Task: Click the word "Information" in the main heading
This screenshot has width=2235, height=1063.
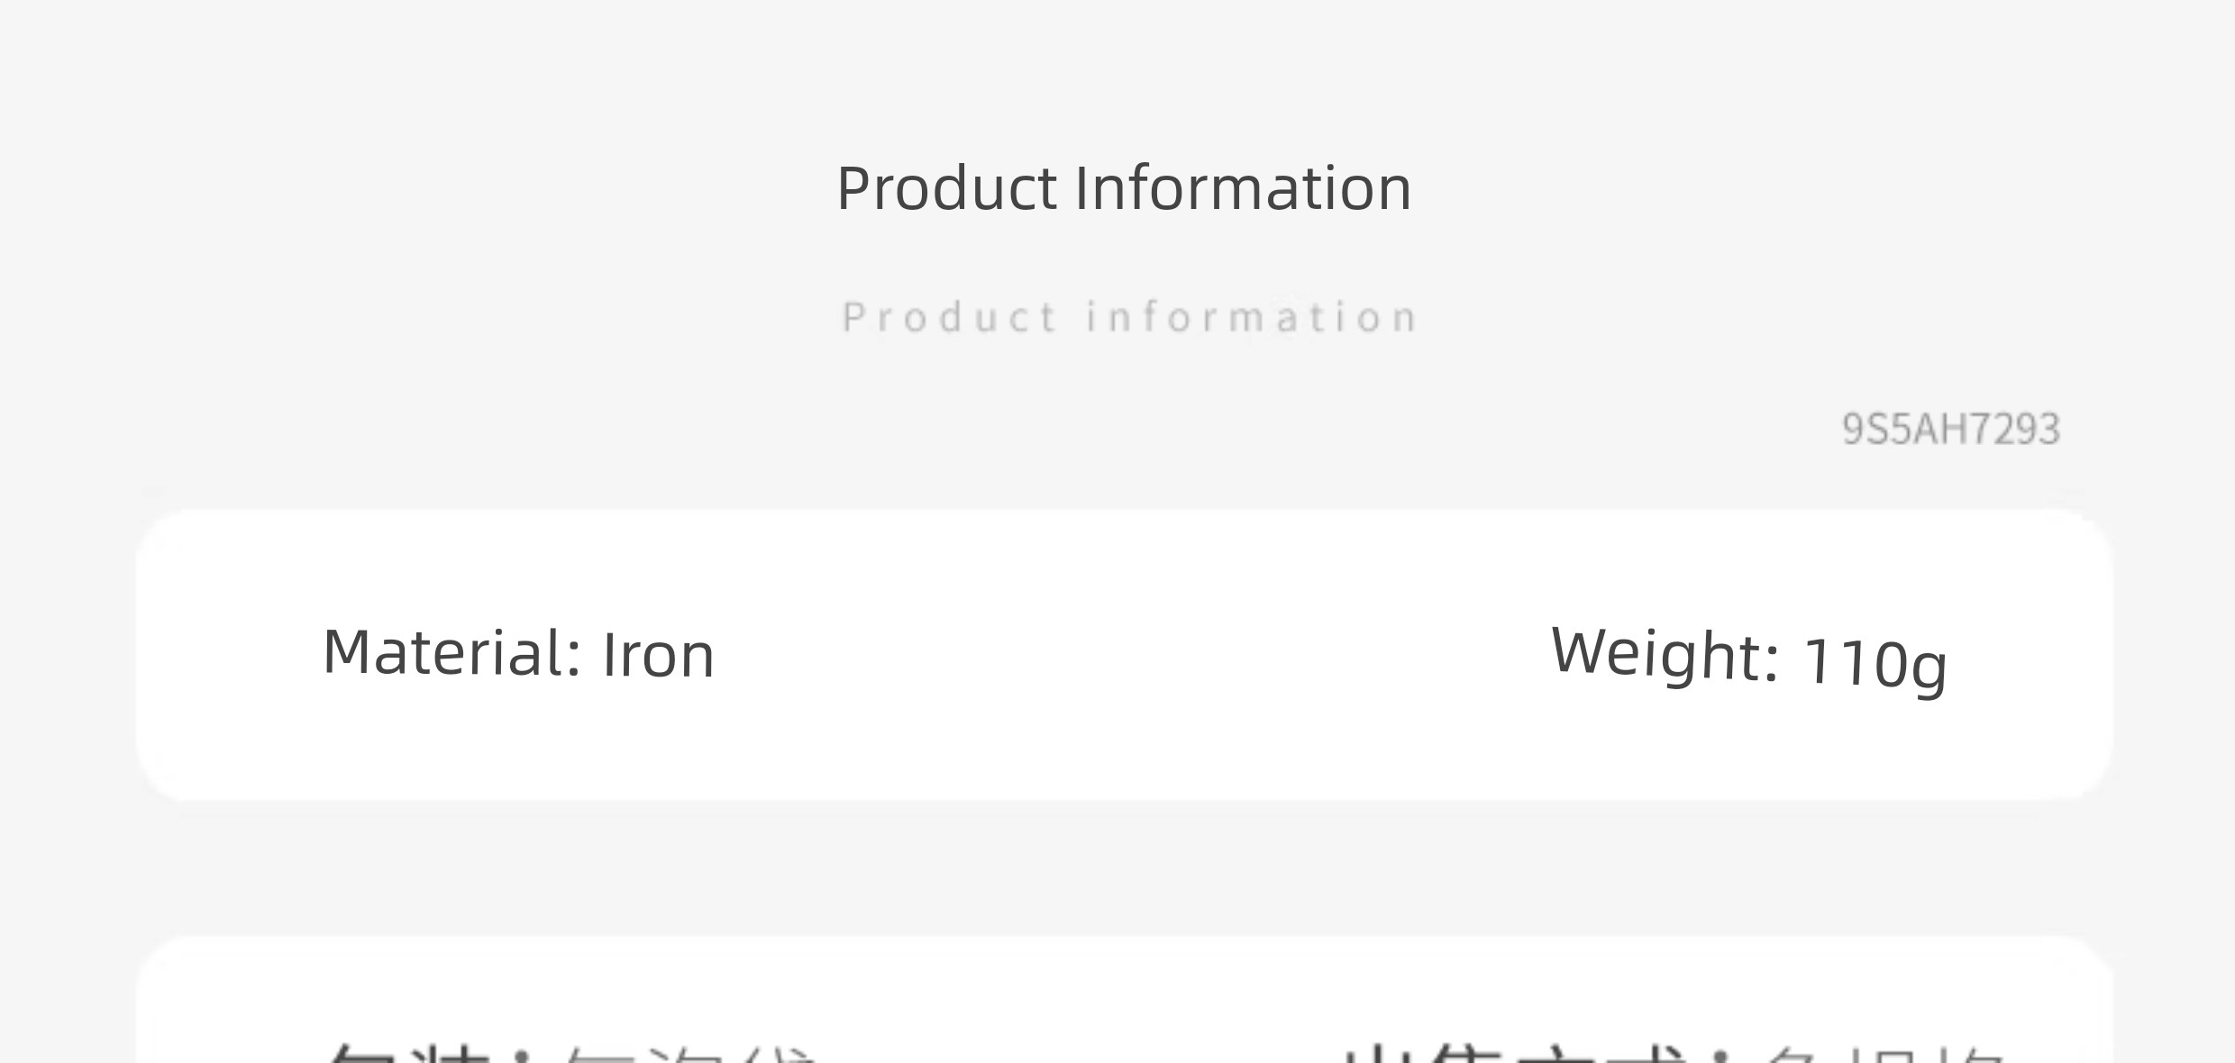Action: click(x=1243, y=189)
